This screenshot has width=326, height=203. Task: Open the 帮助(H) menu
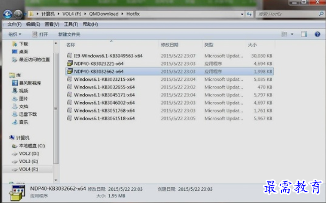(x=90, y=24)
